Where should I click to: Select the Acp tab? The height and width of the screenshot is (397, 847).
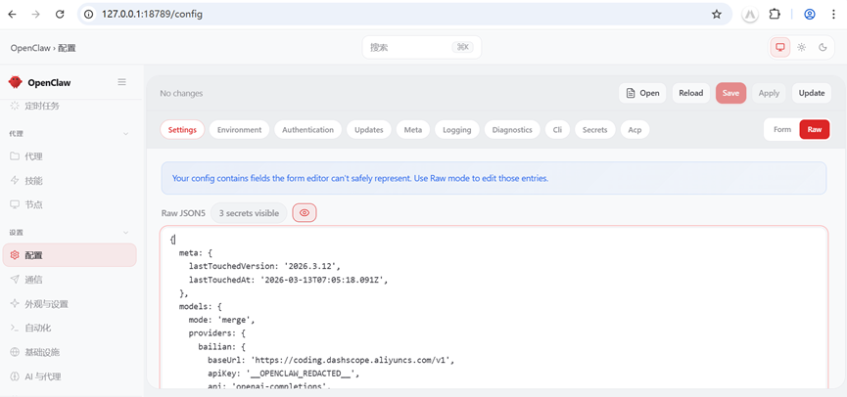pos(635,129)
